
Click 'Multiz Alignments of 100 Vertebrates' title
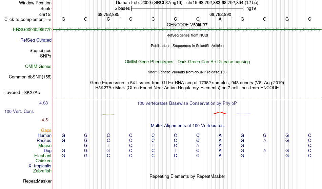(187, 126)
